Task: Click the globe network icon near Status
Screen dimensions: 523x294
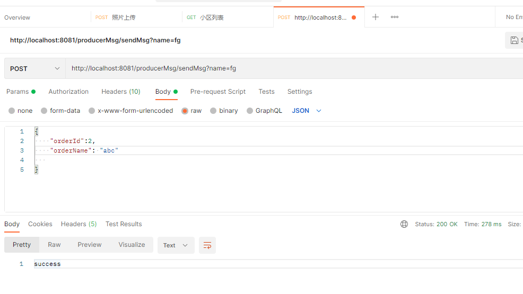Action: (x=404, y=224)
